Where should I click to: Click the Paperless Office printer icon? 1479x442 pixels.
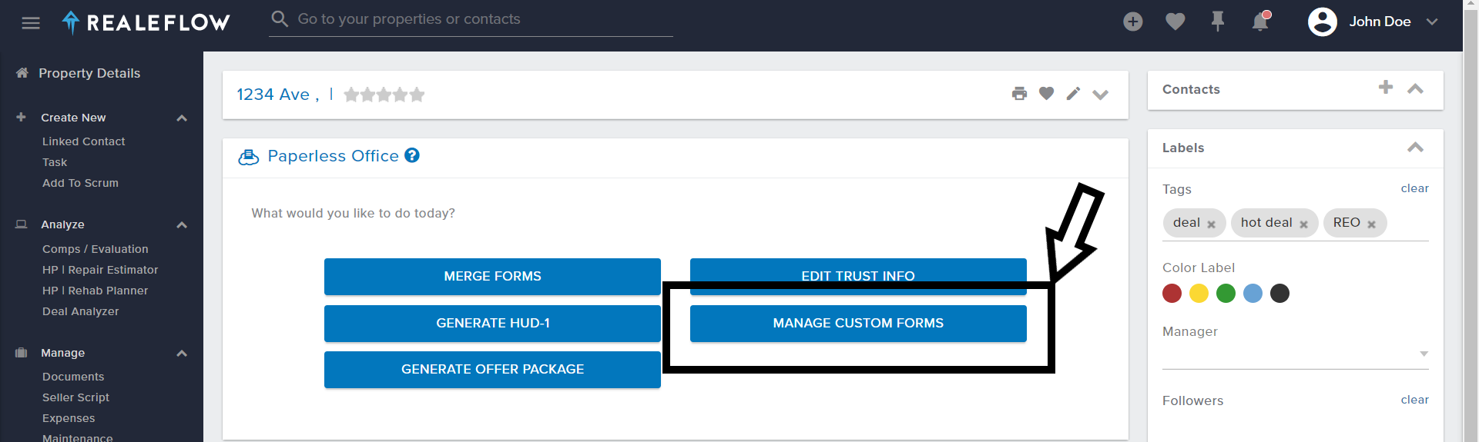point(248,157)
